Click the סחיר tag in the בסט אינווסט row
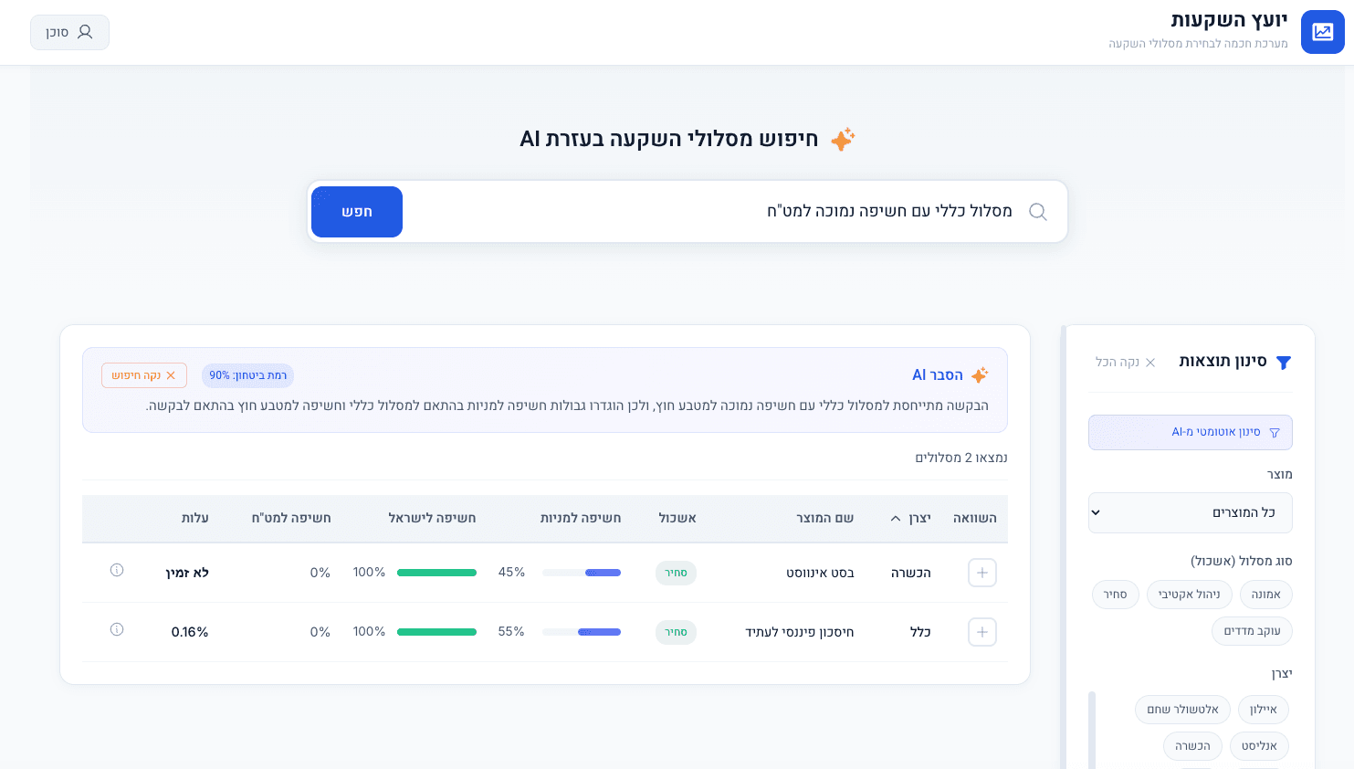The height and width of the screenshot is (769, 1354). coord(676,573)
